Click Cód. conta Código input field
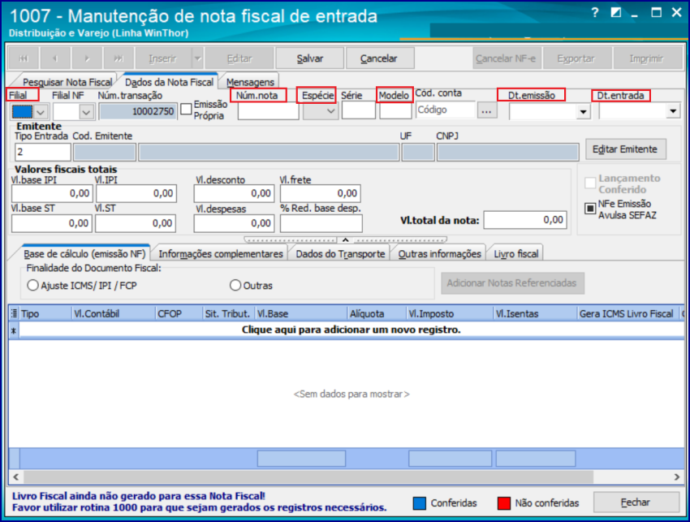This screenshot has height=522, width=690. [446, 110]
